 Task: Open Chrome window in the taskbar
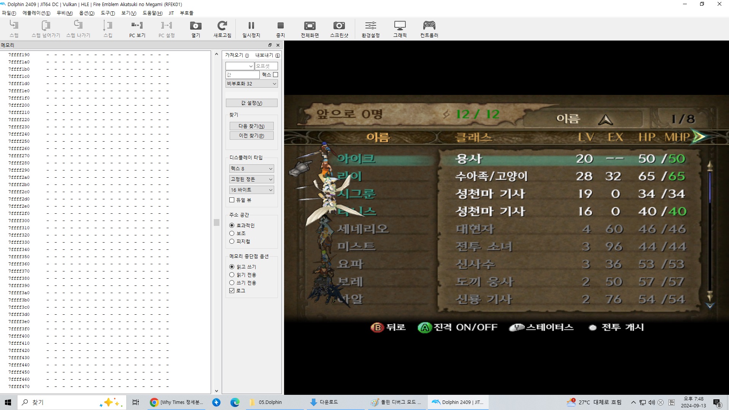(177, 402)
